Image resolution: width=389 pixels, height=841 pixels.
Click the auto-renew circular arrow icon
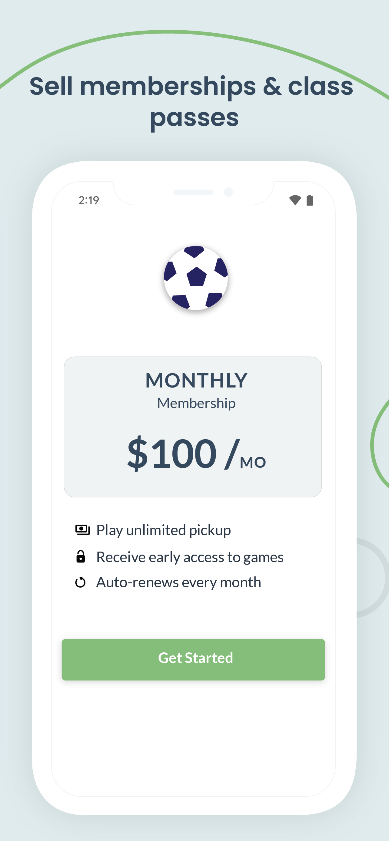[x=80, y=582]
